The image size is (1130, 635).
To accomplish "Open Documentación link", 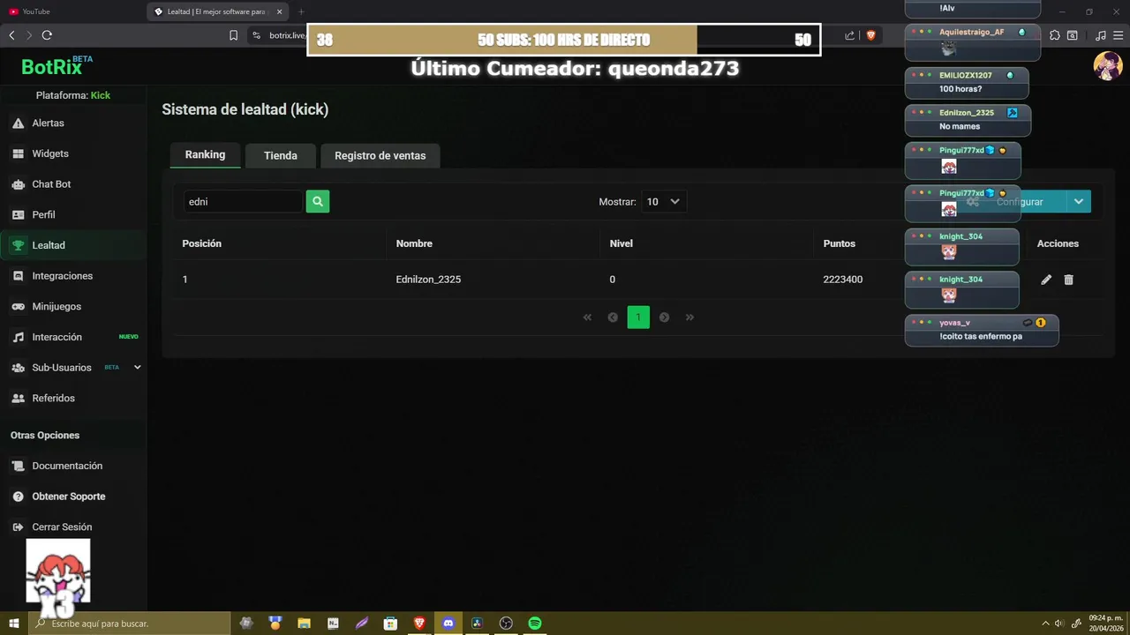I will pyautogui.click(x=67, y=466).
